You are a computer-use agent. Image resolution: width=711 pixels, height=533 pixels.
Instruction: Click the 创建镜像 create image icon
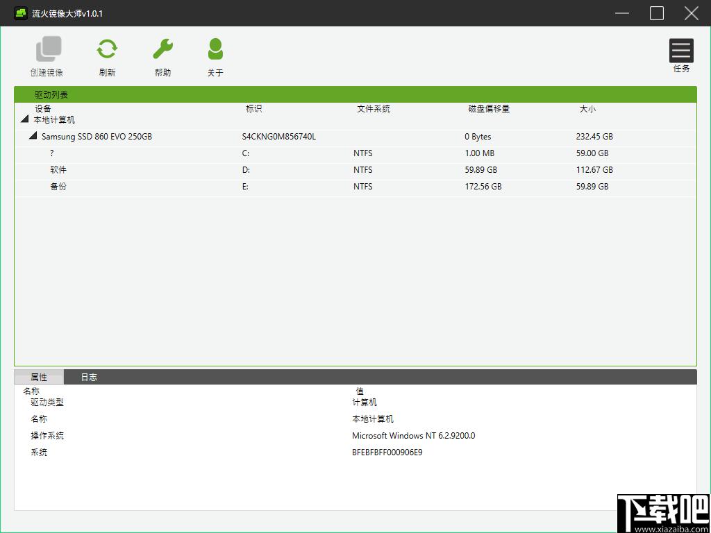pyautogui.click(x=49, y=49)
